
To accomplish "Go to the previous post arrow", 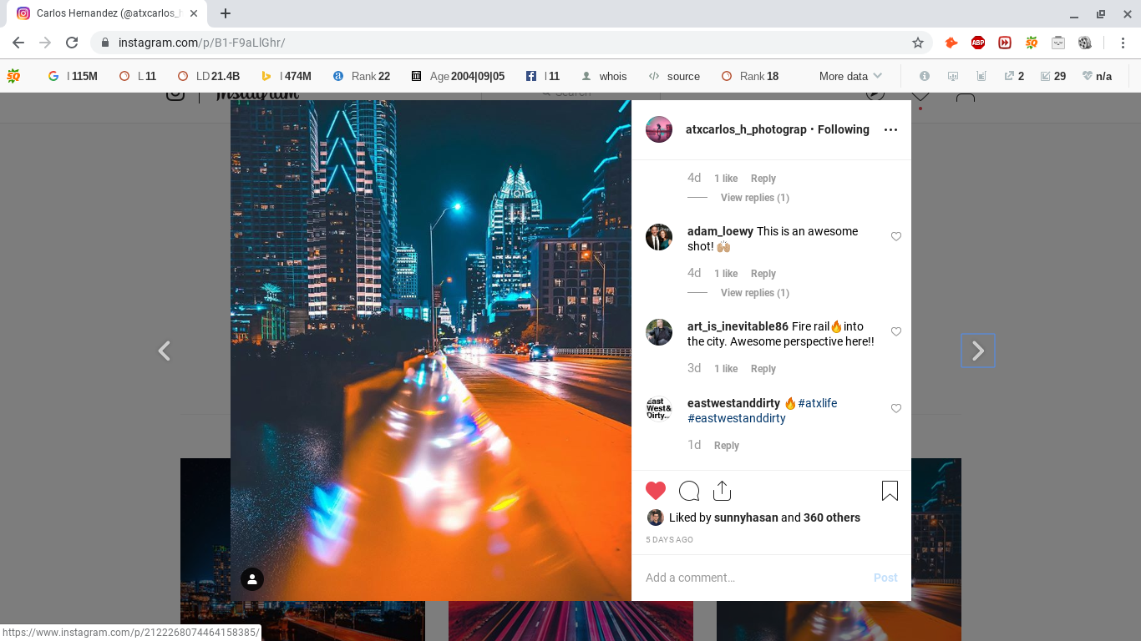I will pyautogui.click(x=165, y=351).
